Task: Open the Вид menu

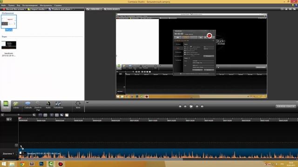Action: pyautogui.click(x=19, y=5)
